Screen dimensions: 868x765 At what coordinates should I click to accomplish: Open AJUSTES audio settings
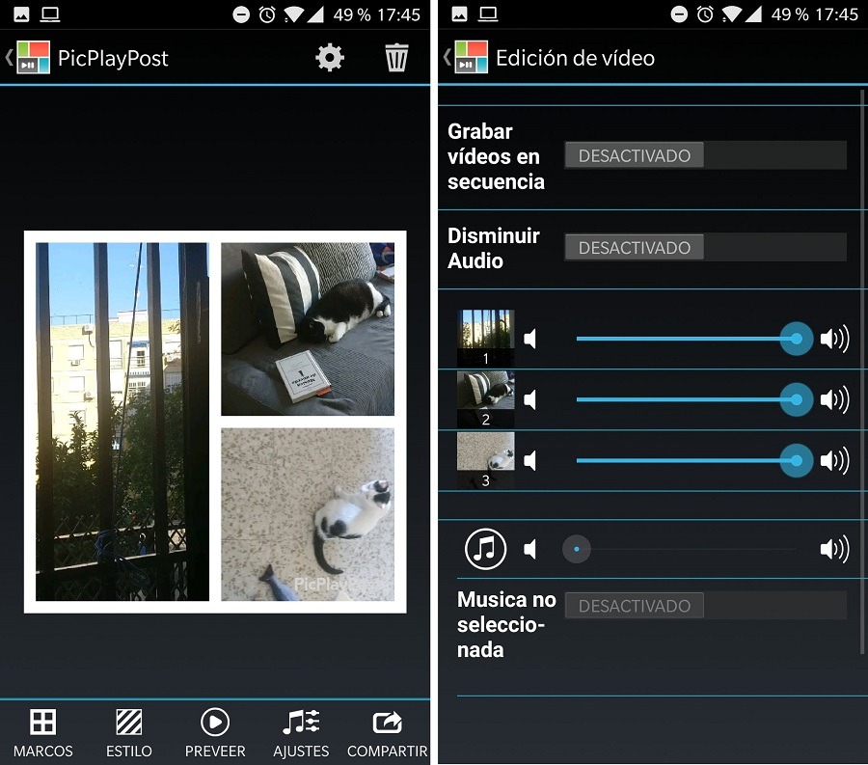click(301, 733)
